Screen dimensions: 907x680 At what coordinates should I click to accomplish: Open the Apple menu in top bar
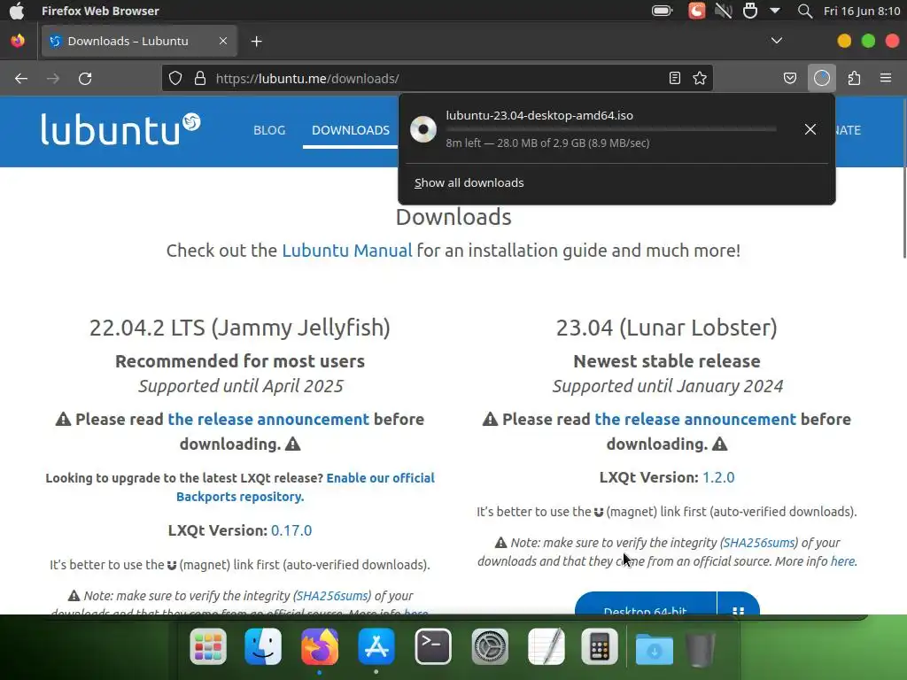click(17, 11)
